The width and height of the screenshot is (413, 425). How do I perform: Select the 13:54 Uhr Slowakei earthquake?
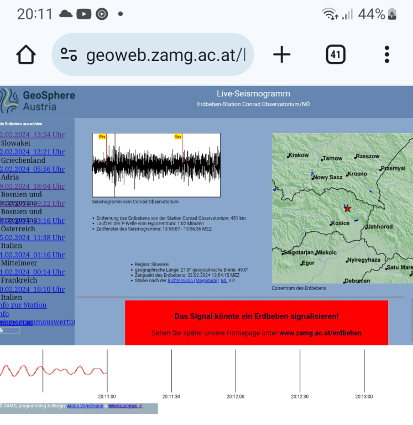pyautogui.click(x=33, y=134)
